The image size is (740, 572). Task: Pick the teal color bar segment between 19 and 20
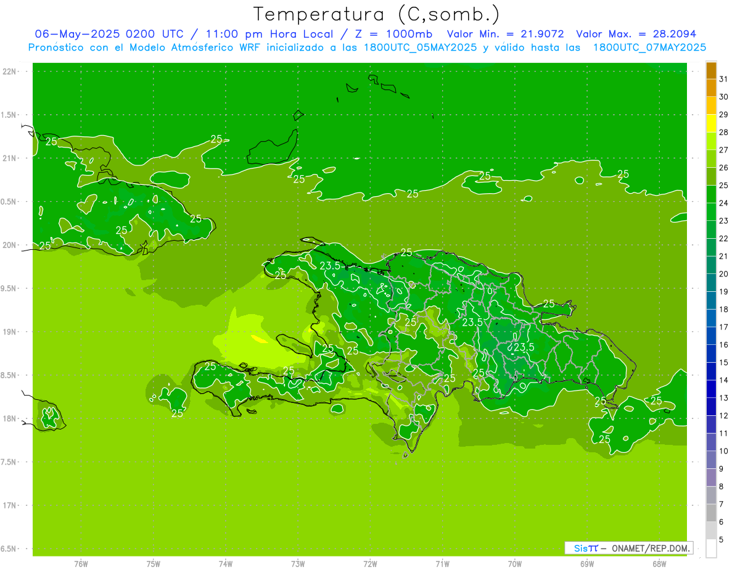(x=711, y=283)
